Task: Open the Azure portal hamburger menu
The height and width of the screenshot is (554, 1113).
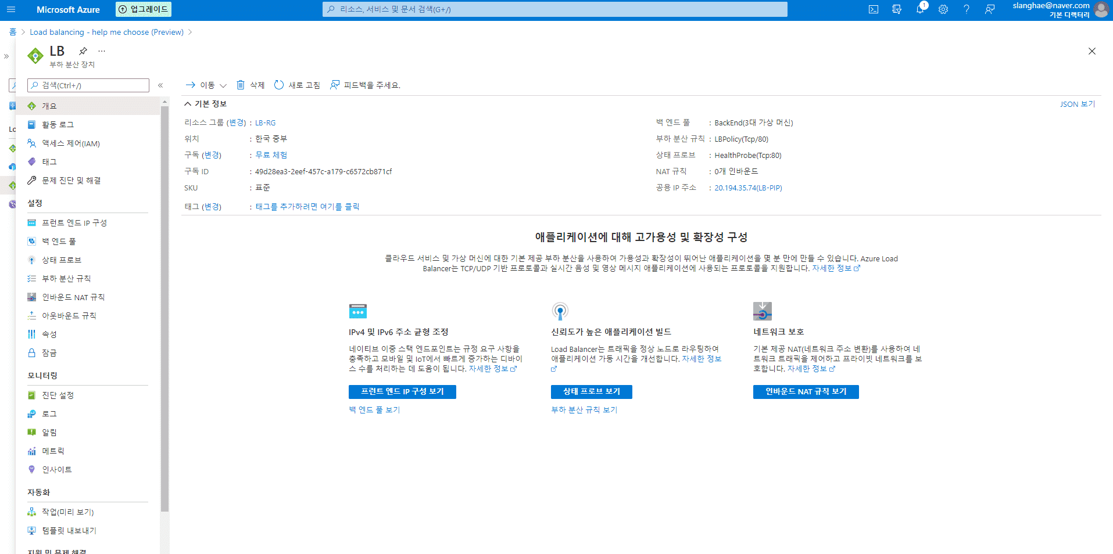Action: pyautogui.click(x=11, y=9)
